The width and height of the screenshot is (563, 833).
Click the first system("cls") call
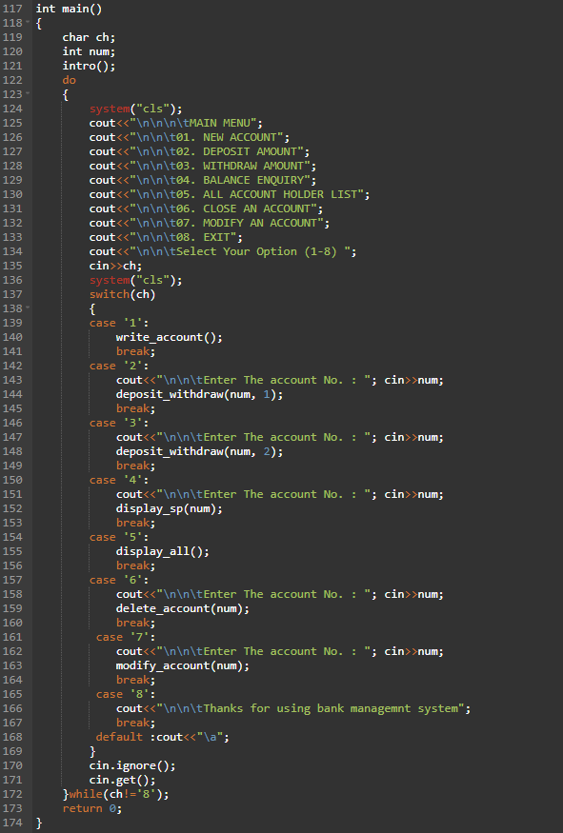[x=135, y=109]
